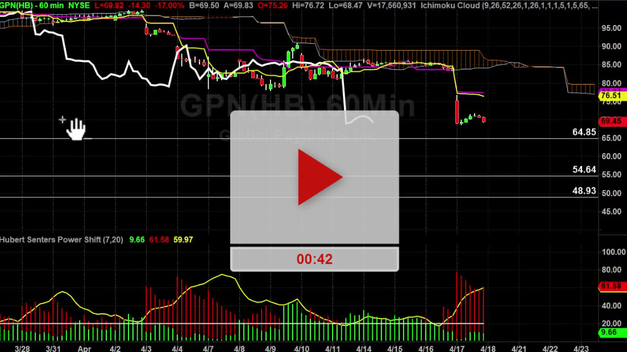Click the 100.00 indicator axis label

(613, 252)
